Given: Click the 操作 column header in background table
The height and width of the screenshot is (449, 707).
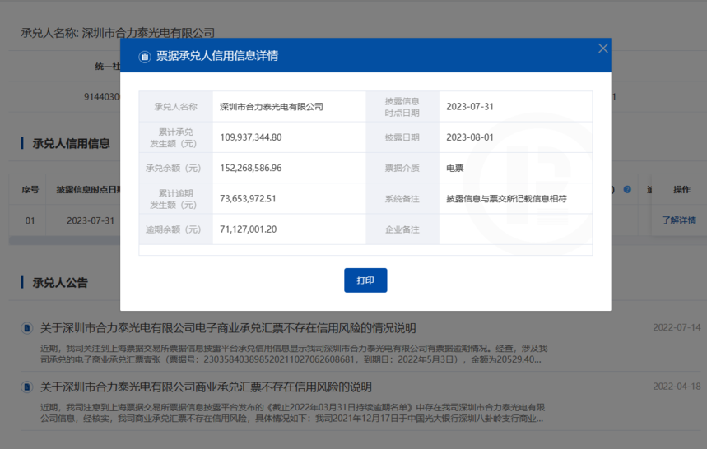Looking at the screenshot, I should 681,190.
